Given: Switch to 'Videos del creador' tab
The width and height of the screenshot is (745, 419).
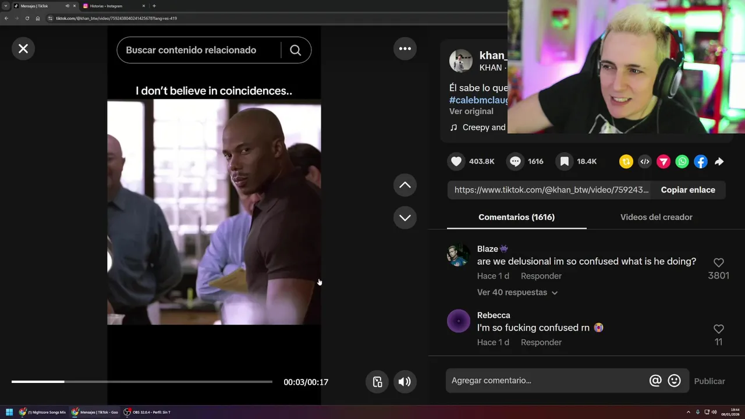Looking at the screenshot, I should tap(656, 217).
